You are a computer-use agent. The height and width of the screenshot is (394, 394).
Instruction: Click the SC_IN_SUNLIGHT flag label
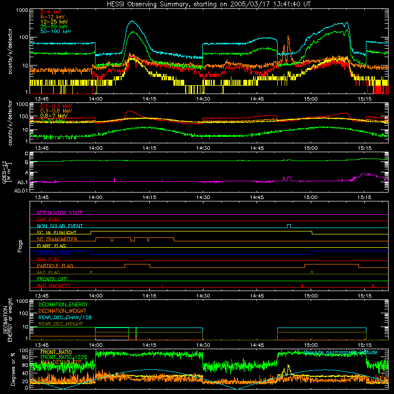57,232
